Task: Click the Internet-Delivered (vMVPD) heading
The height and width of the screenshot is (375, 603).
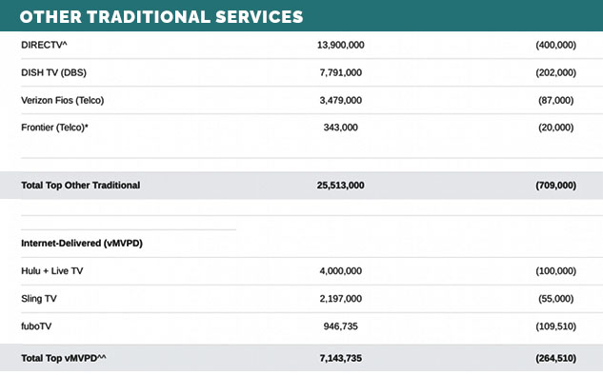Action: tap(82, 244)
